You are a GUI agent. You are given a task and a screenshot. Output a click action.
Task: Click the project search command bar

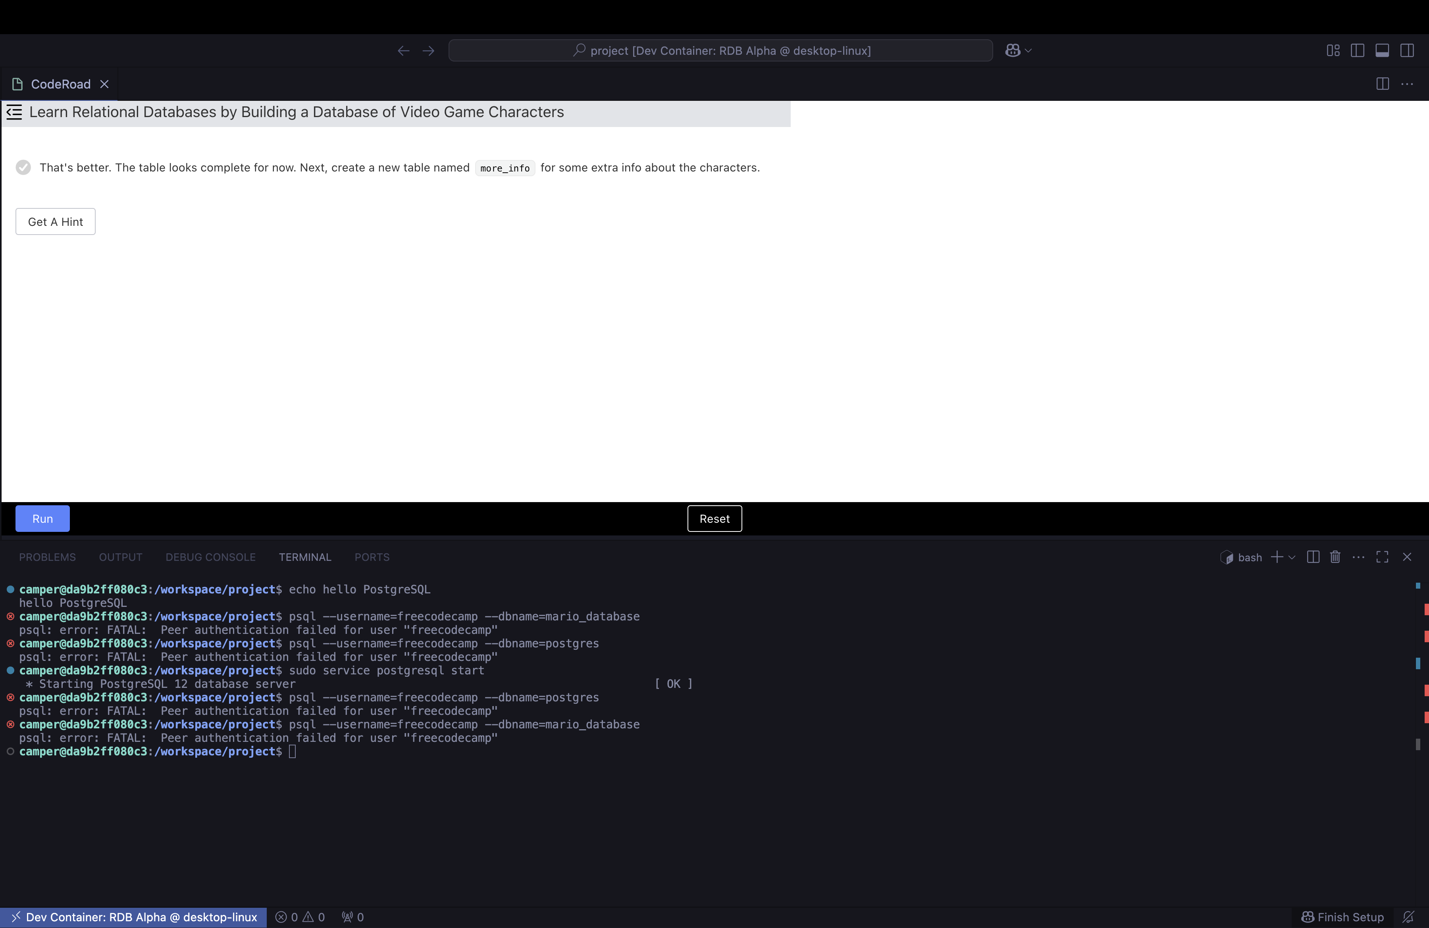720,50
